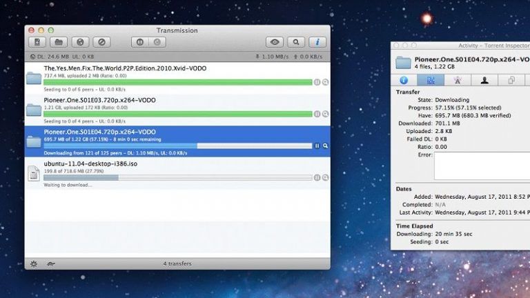530x298 pixels.
Task: Click 'UL: 0 KB' in the status bar
Action: tap(83, 57)
